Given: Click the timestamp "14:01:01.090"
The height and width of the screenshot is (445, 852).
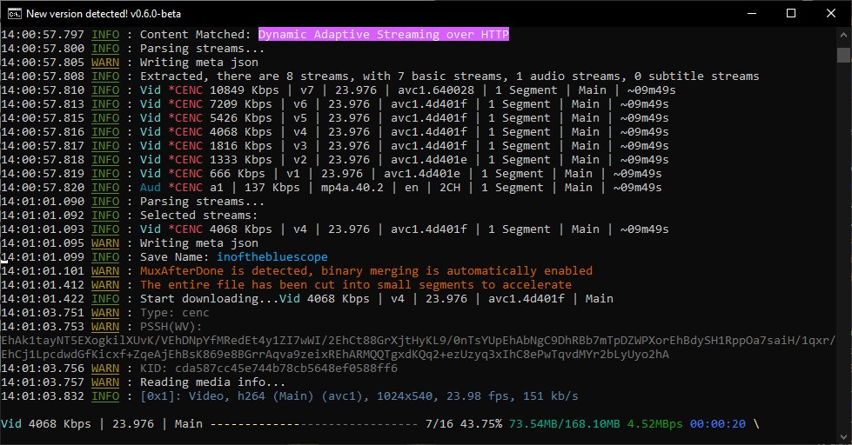Looking at the screenshot, I should tap(43, 202).
